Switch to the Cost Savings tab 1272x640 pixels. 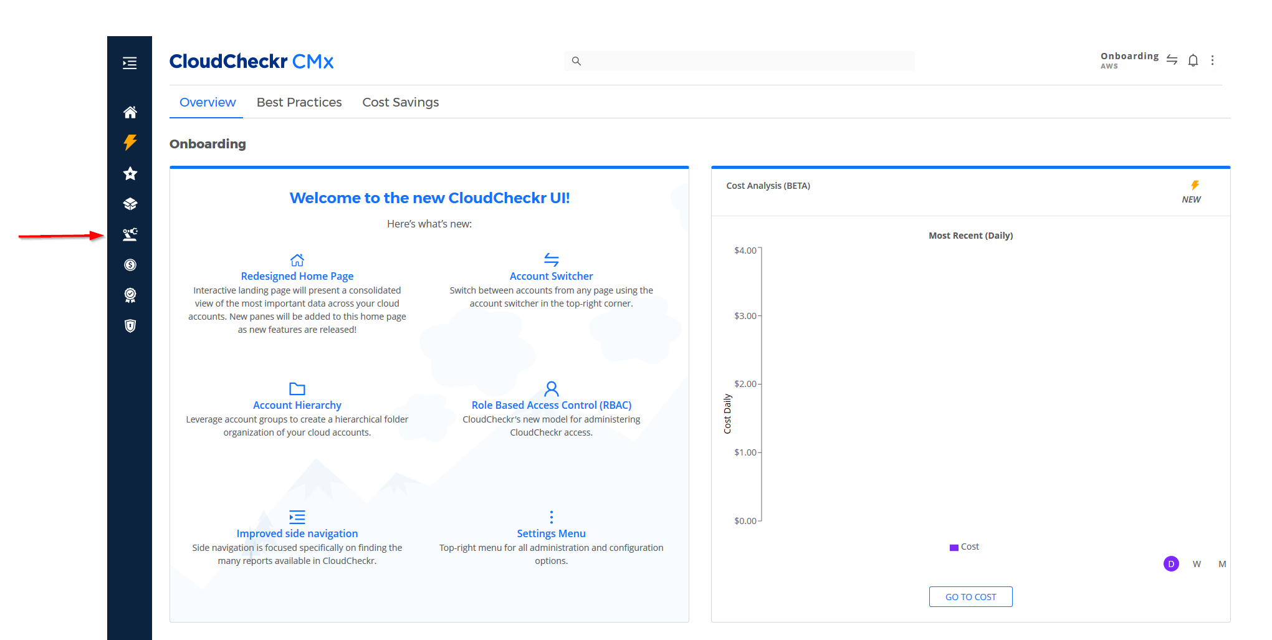[401, 102]
